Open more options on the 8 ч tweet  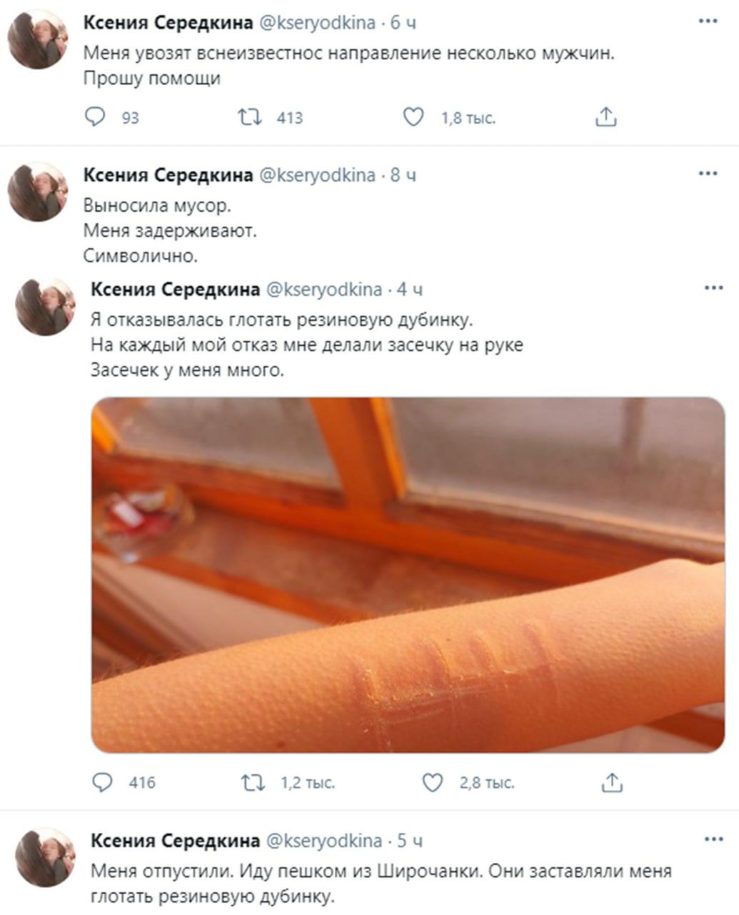[x=708, y=174]
